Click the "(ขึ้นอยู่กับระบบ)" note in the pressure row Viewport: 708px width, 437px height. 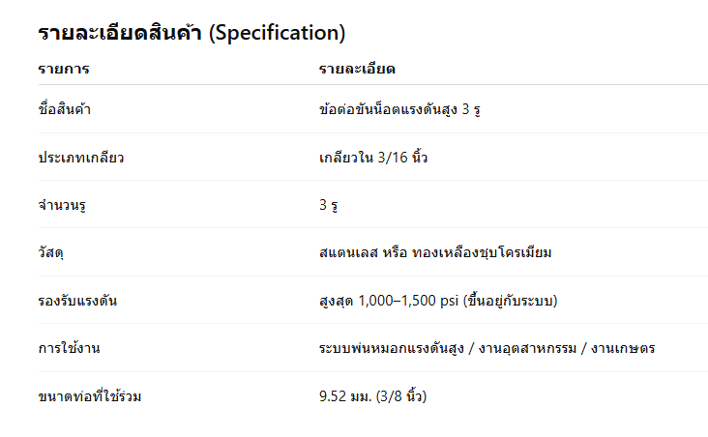click(511, 301)
